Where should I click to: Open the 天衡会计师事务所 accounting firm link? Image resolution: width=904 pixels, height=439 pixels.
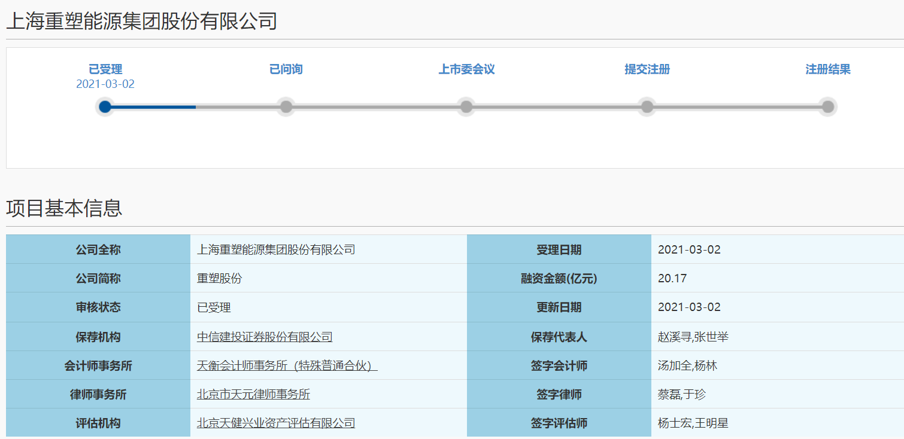287,365
